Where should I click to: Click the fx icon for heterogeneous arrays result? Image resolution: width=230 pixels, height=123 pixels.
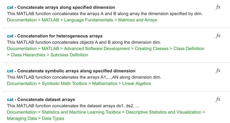(218, 36)
